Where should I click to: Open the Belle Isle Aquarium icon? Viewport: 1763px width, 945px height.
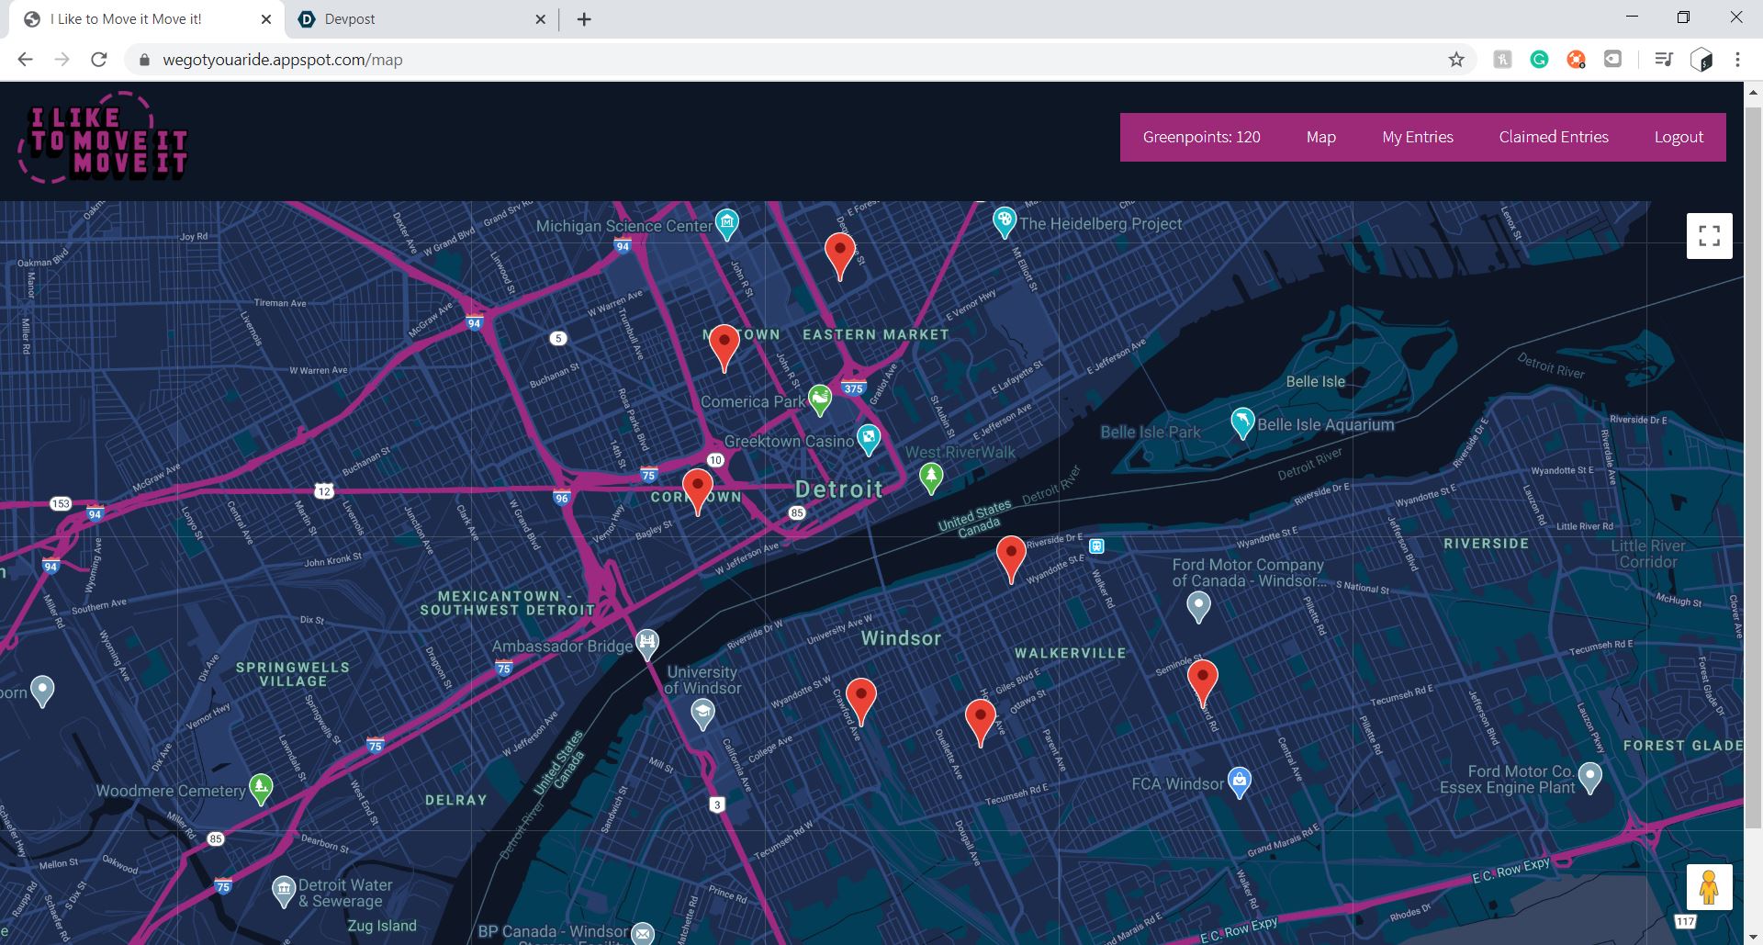tap(1242, 423)
